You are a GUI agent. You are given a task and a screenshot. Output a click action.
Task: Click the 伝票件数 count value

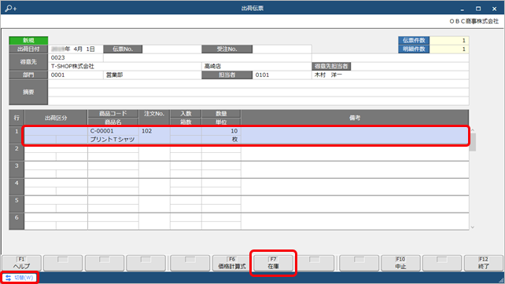(x=449, y=41)
